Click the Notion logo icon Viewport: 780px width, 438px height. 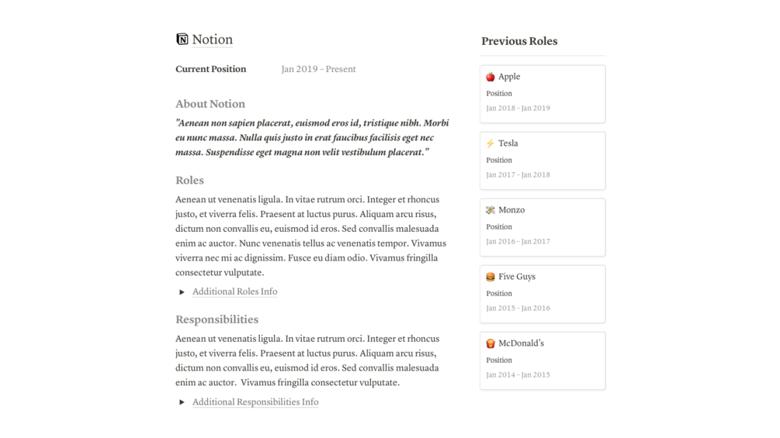182,39
